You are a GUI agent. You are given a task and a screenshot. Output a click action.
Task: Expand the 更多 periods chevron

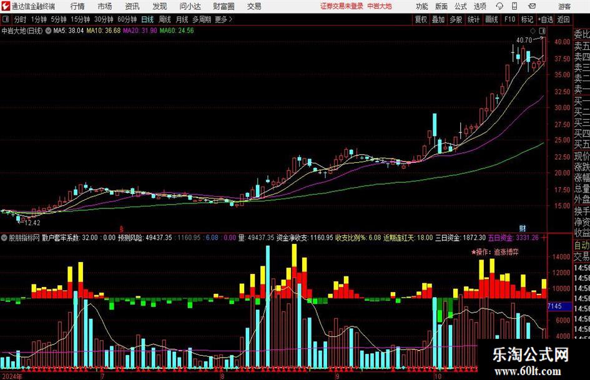click(x=230, y=19)
